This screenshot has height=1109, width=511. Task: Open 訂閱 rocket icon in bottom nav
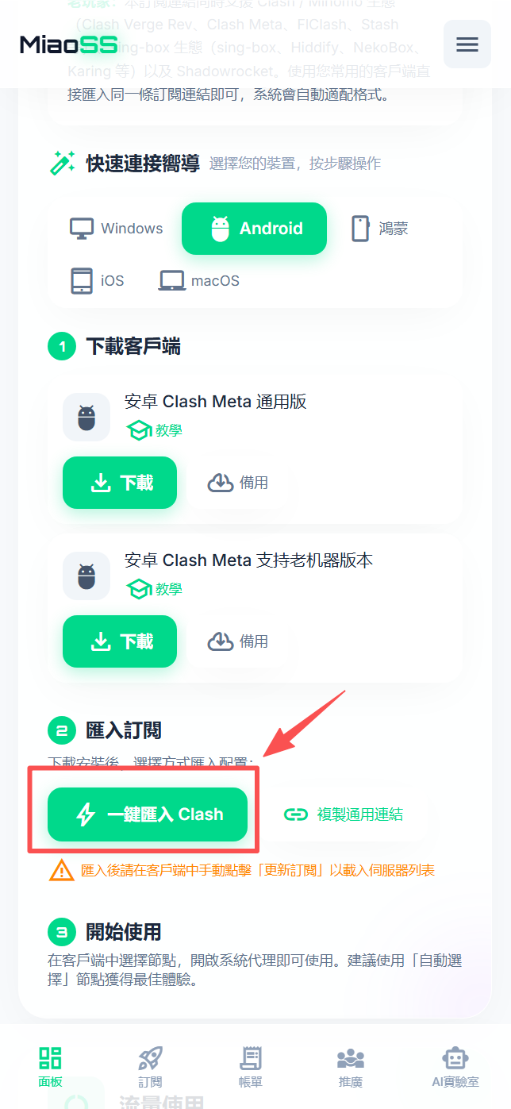150,1067
